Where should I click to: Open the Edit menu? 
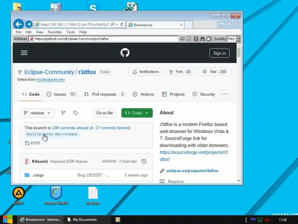pyautogui.click(x=29, y=32)
